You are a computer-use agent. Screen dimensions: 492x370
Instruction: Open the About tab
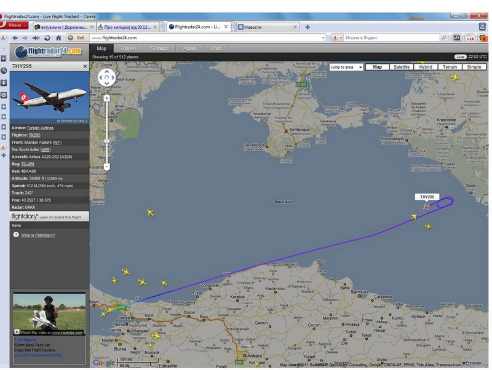189,49
